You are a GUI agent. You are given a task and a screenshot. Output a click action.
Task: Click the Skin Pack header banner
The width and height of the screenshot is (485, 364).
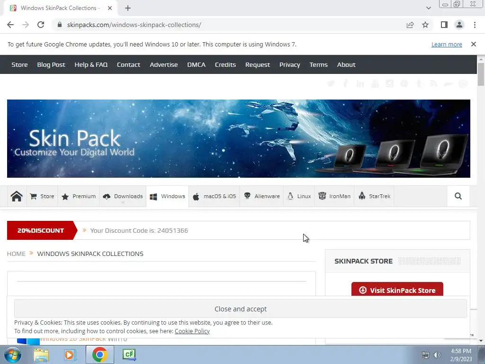[239, 138]
